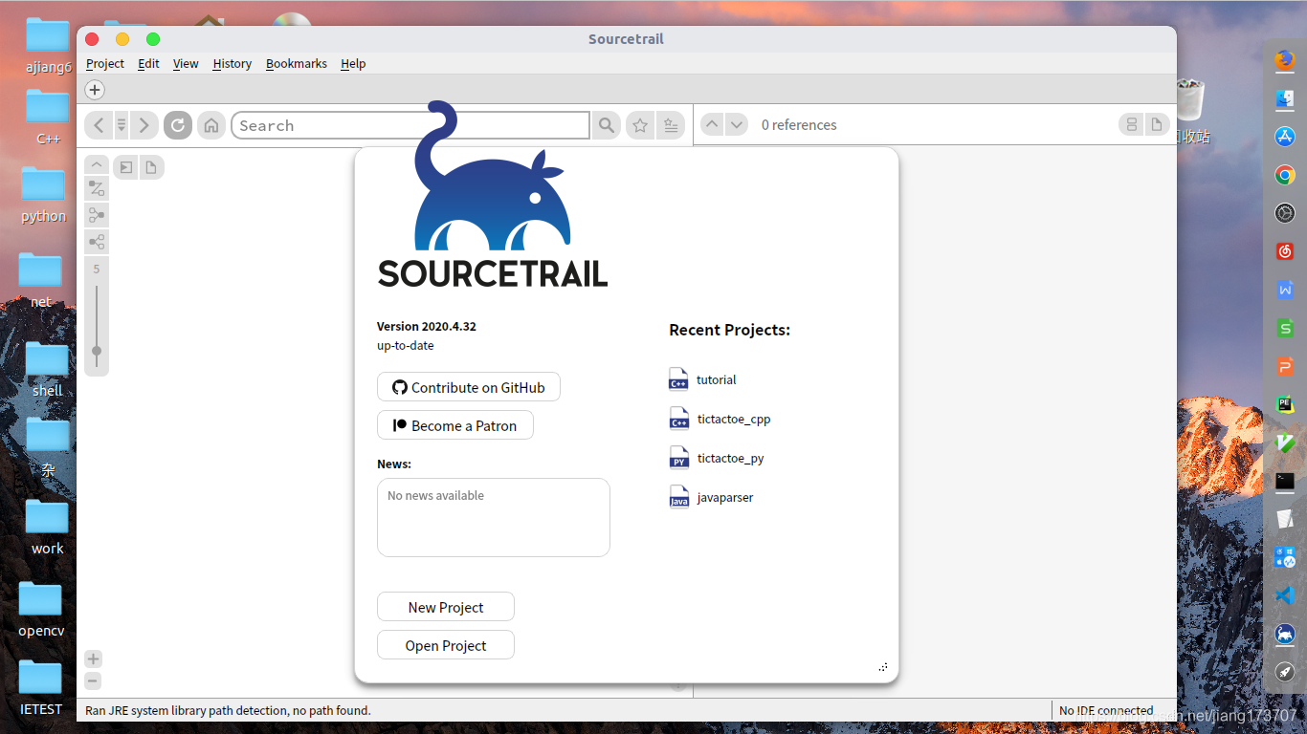The width and height of the screenshot is (1307, 734).
Task: Show outgoing dependencies in the graph panel
Action: 96,242
